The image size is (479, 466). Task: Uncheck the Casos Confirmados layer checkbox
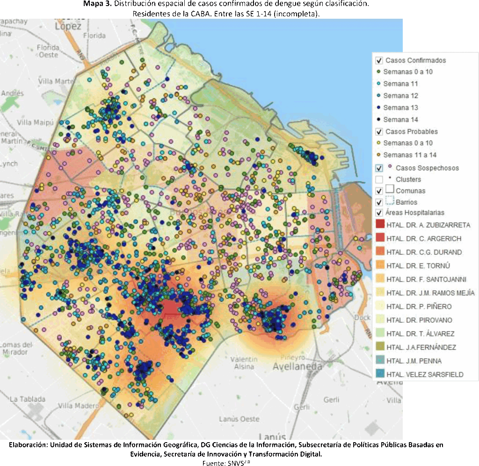(x=379, y=60)
